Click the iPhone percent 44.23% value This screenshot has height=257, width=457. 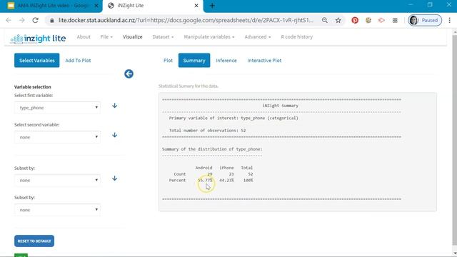click(x=226, y=180)
